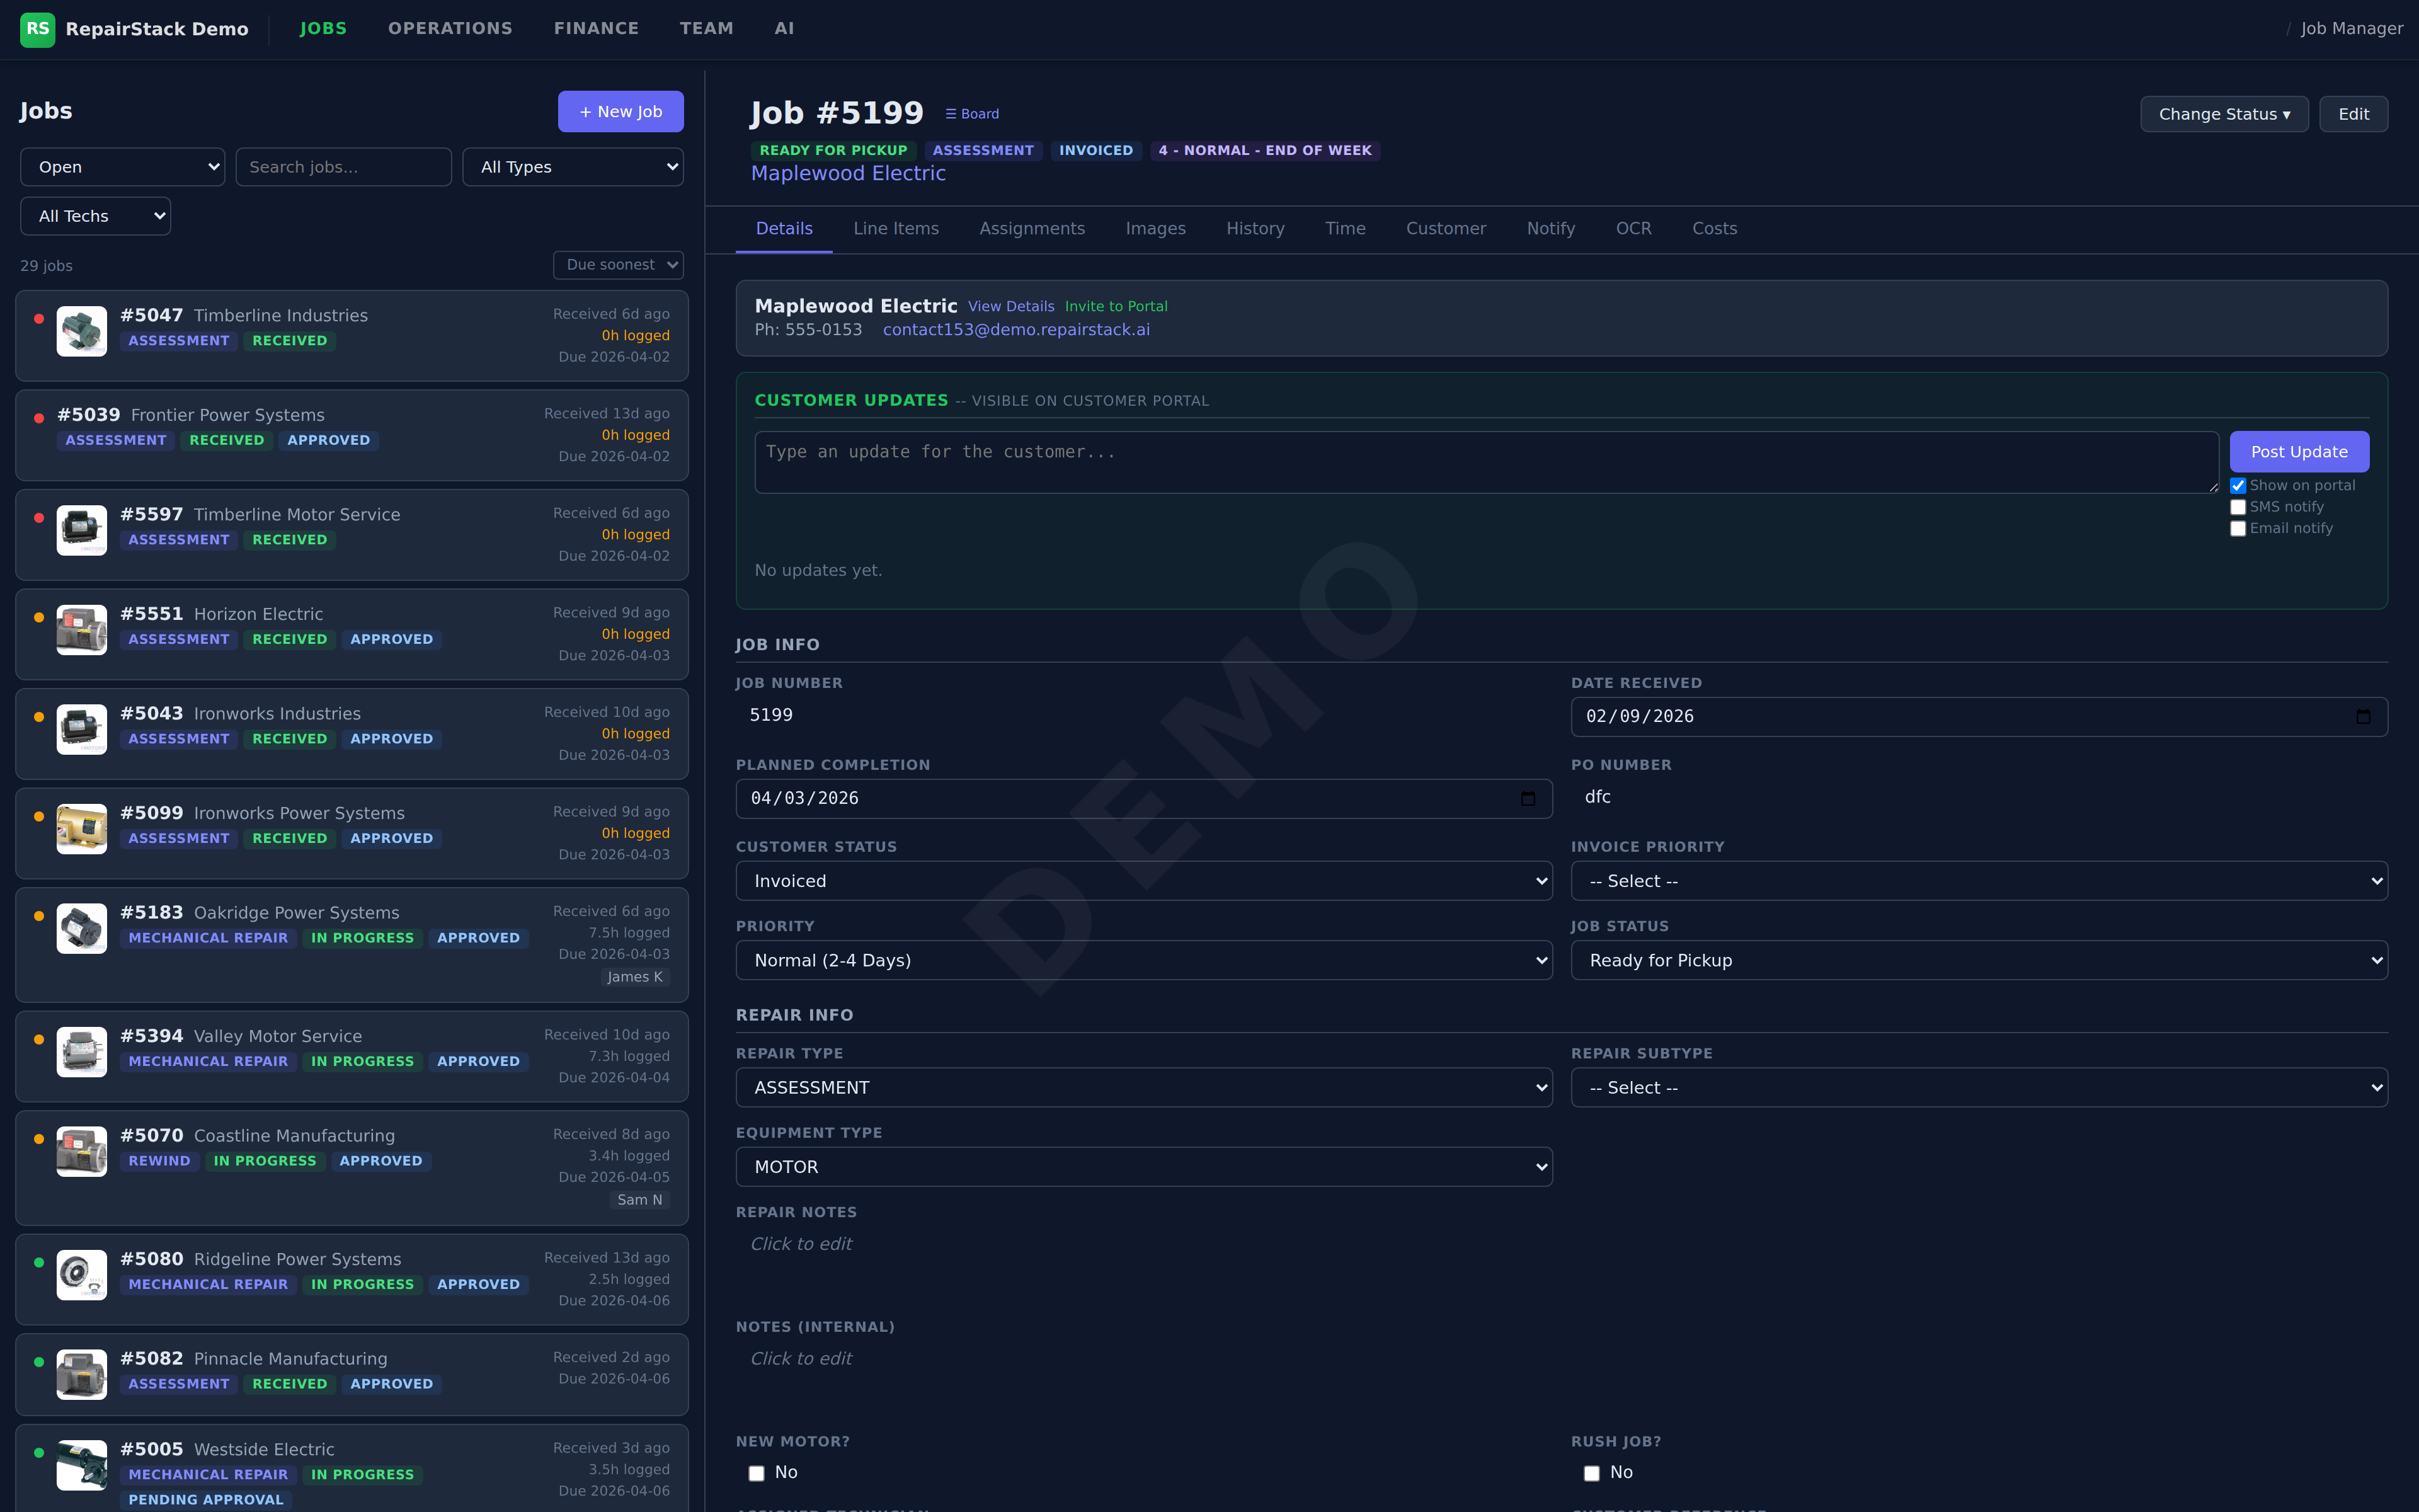2419x1512 pixels.
Task: Open the Job Status dropdown
Action: [x=1978, y=960]
